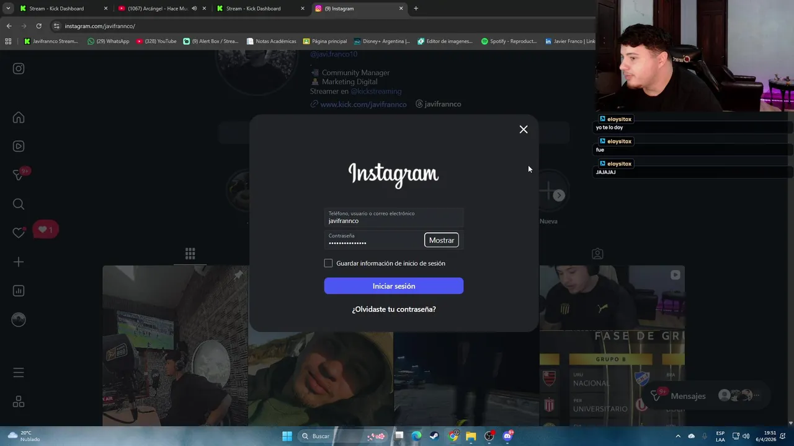Open www.kick.com/javifrannco profile link
Screen dimensions: 794x446
point(364,104)
